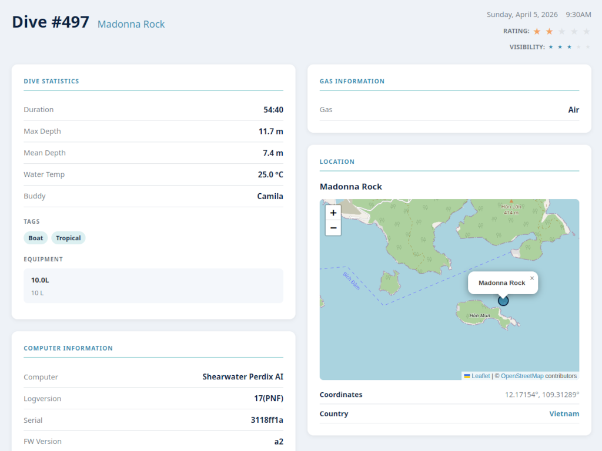Click the Dive Statistics section header
This screenshot has height=451, width=602.
click(x=52, y=81)
